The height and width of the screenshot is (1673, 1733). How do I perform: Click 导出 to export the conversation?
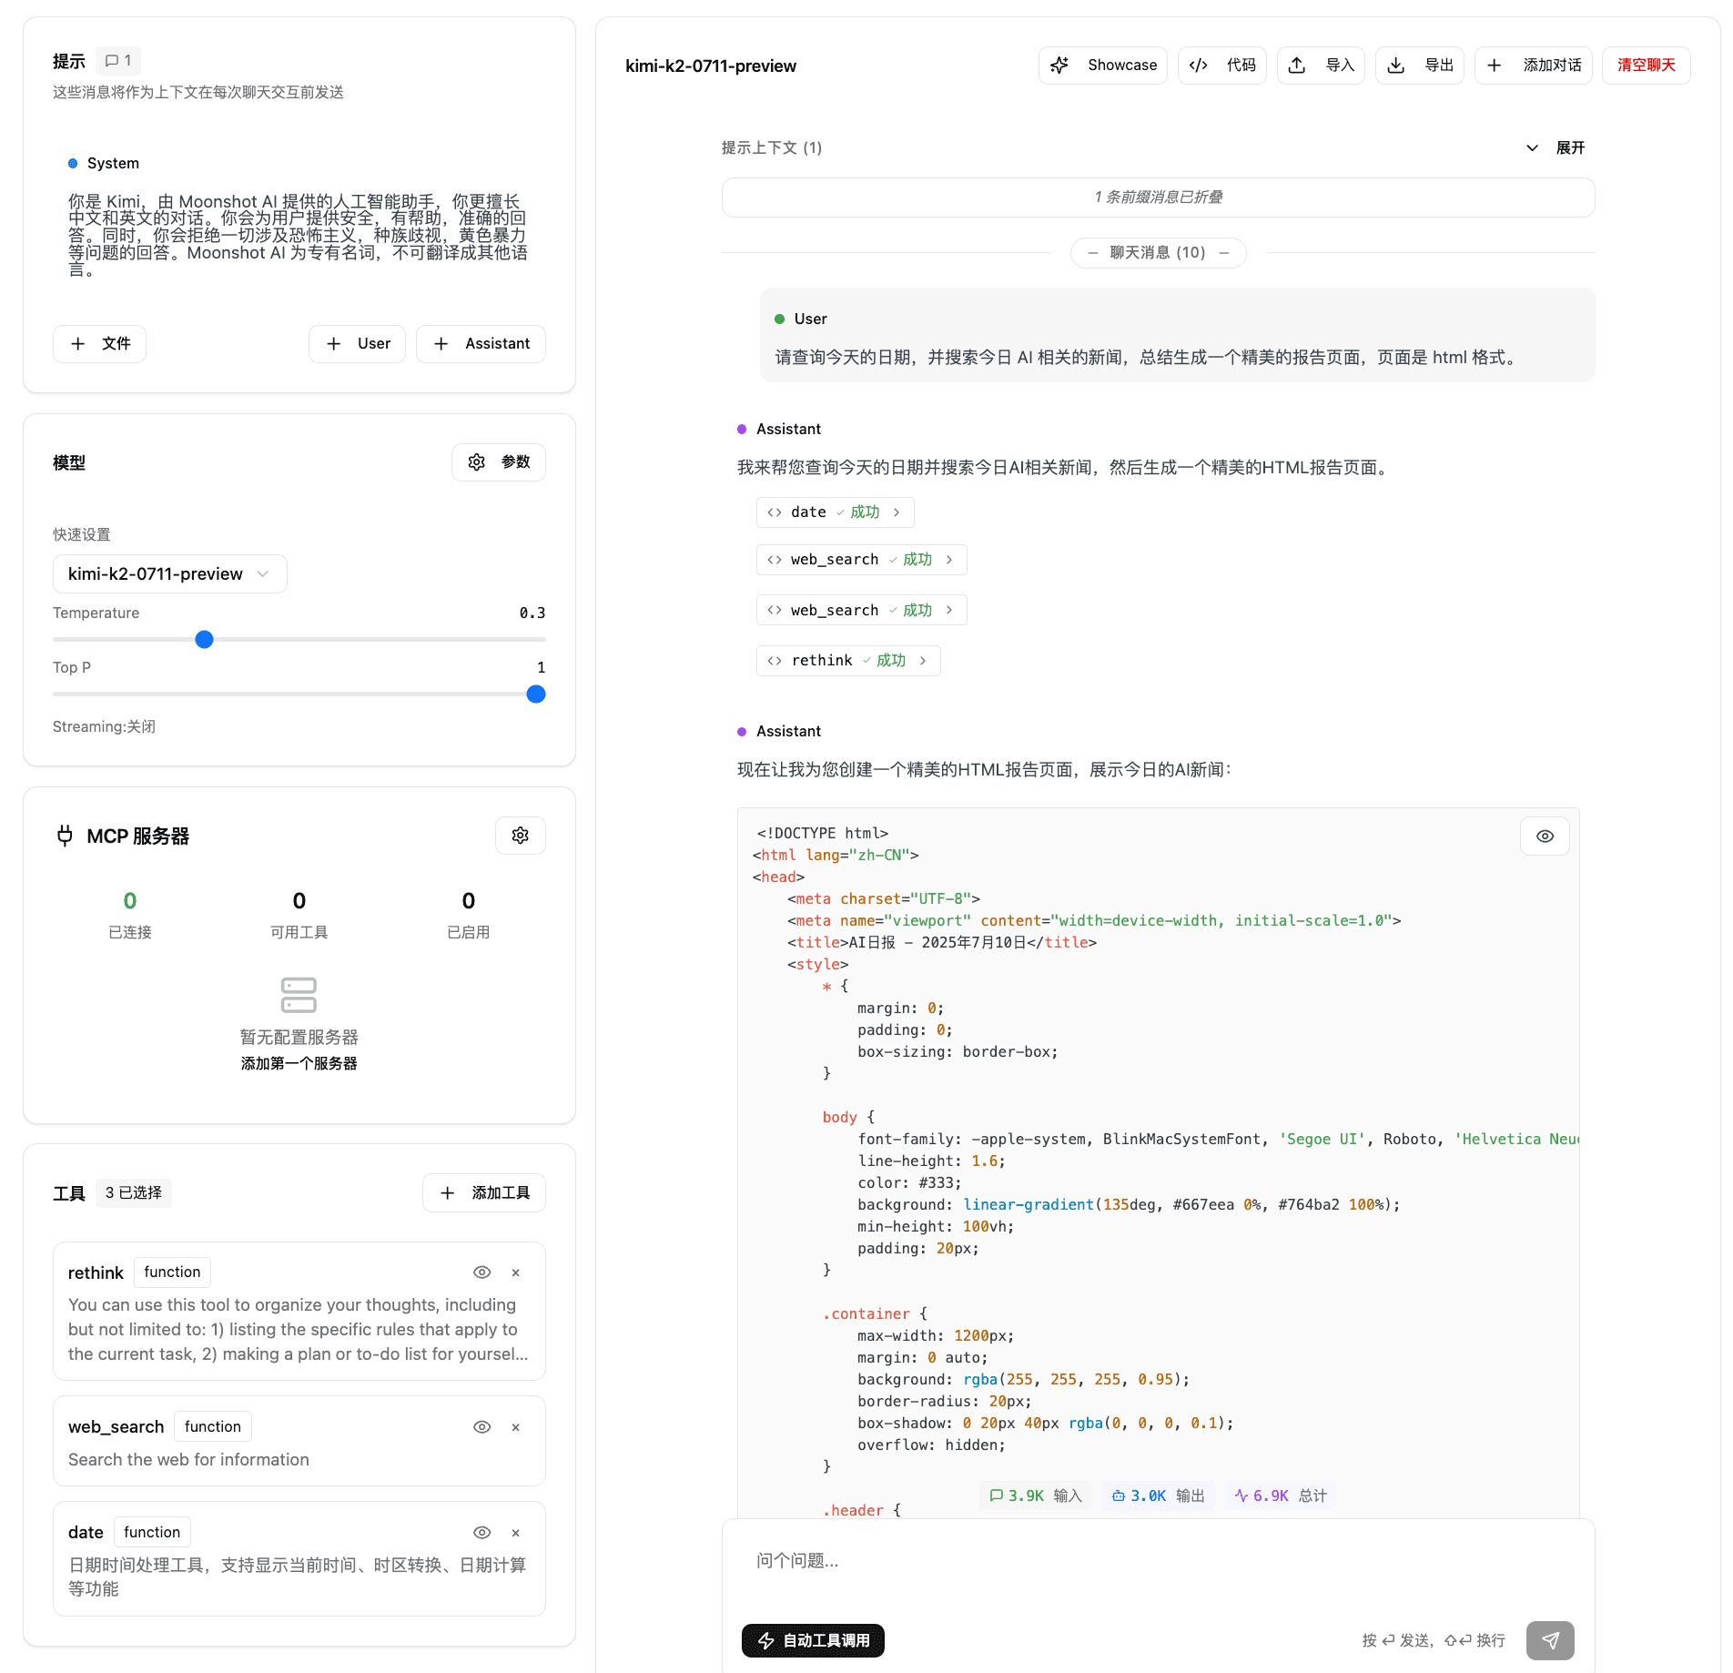click(x=1419, y=66)
